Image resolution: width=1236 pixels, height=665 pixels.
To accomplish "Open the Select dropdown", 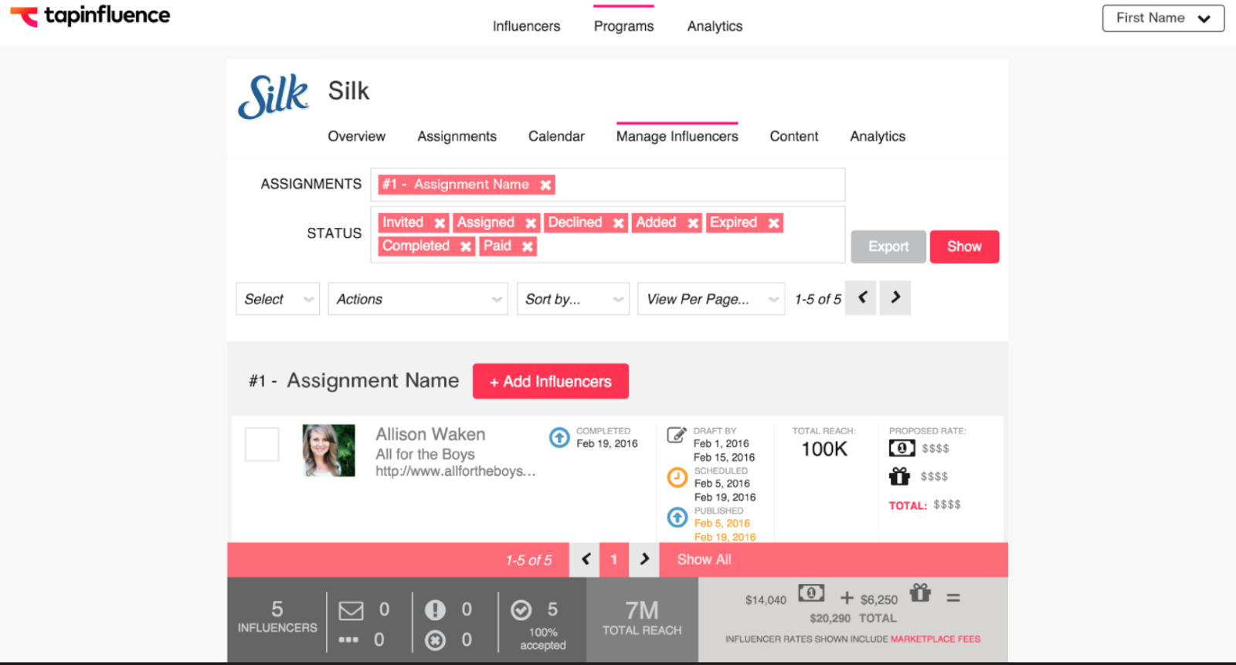I will click(278, 299).
